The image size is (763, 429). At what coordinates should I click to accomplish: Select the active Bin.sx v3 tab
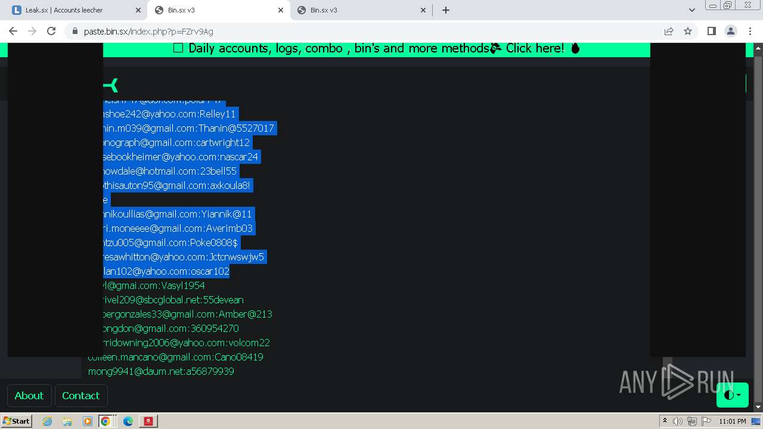point(219,10)
